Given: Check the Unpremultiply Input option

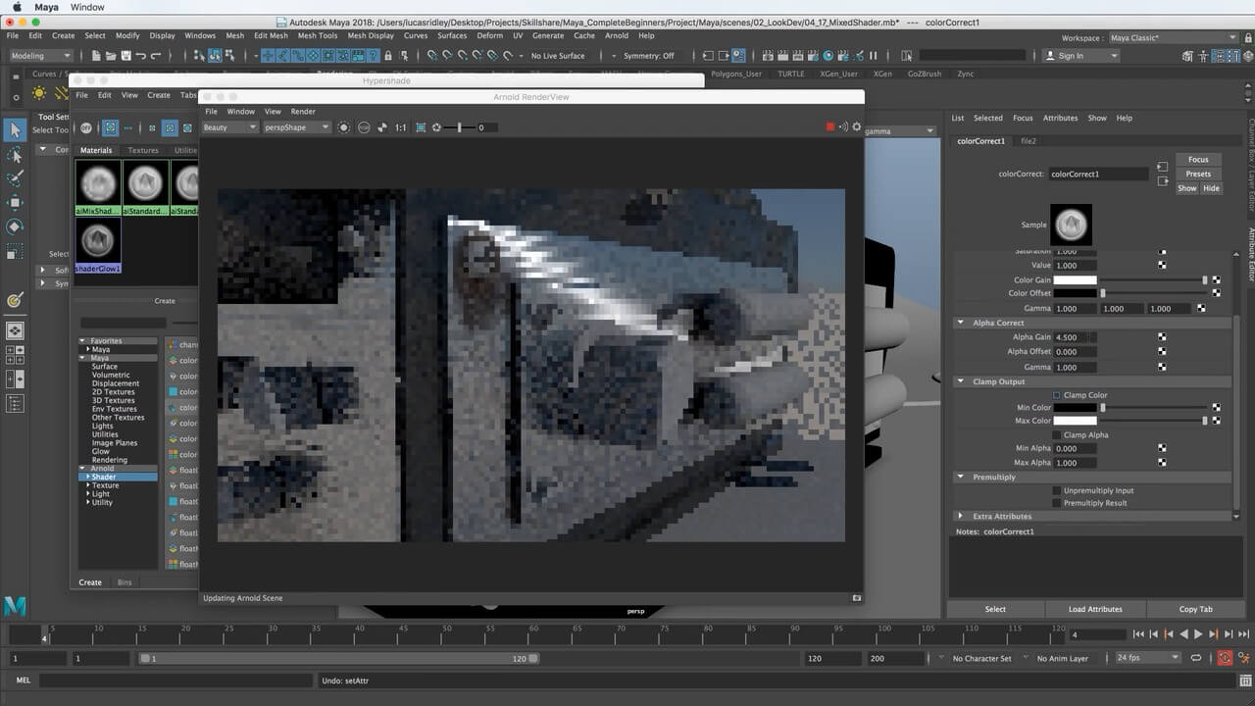Looking at the screenshot, I should point(1057,490).
